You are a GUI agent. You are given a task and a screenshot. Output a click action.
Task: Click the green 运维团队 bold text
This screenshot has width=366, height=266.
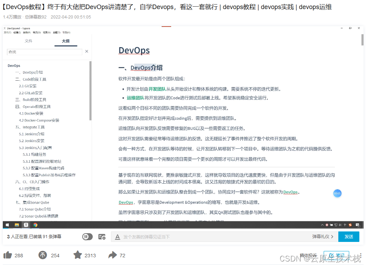135,98
